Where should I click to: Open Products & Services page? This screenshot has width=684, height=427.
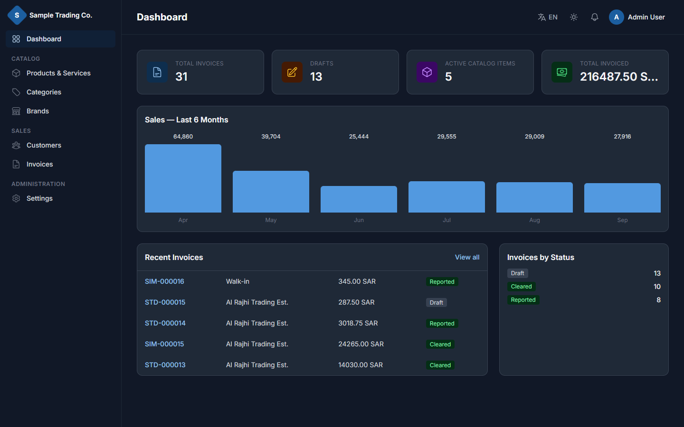(x=60, y=73)
